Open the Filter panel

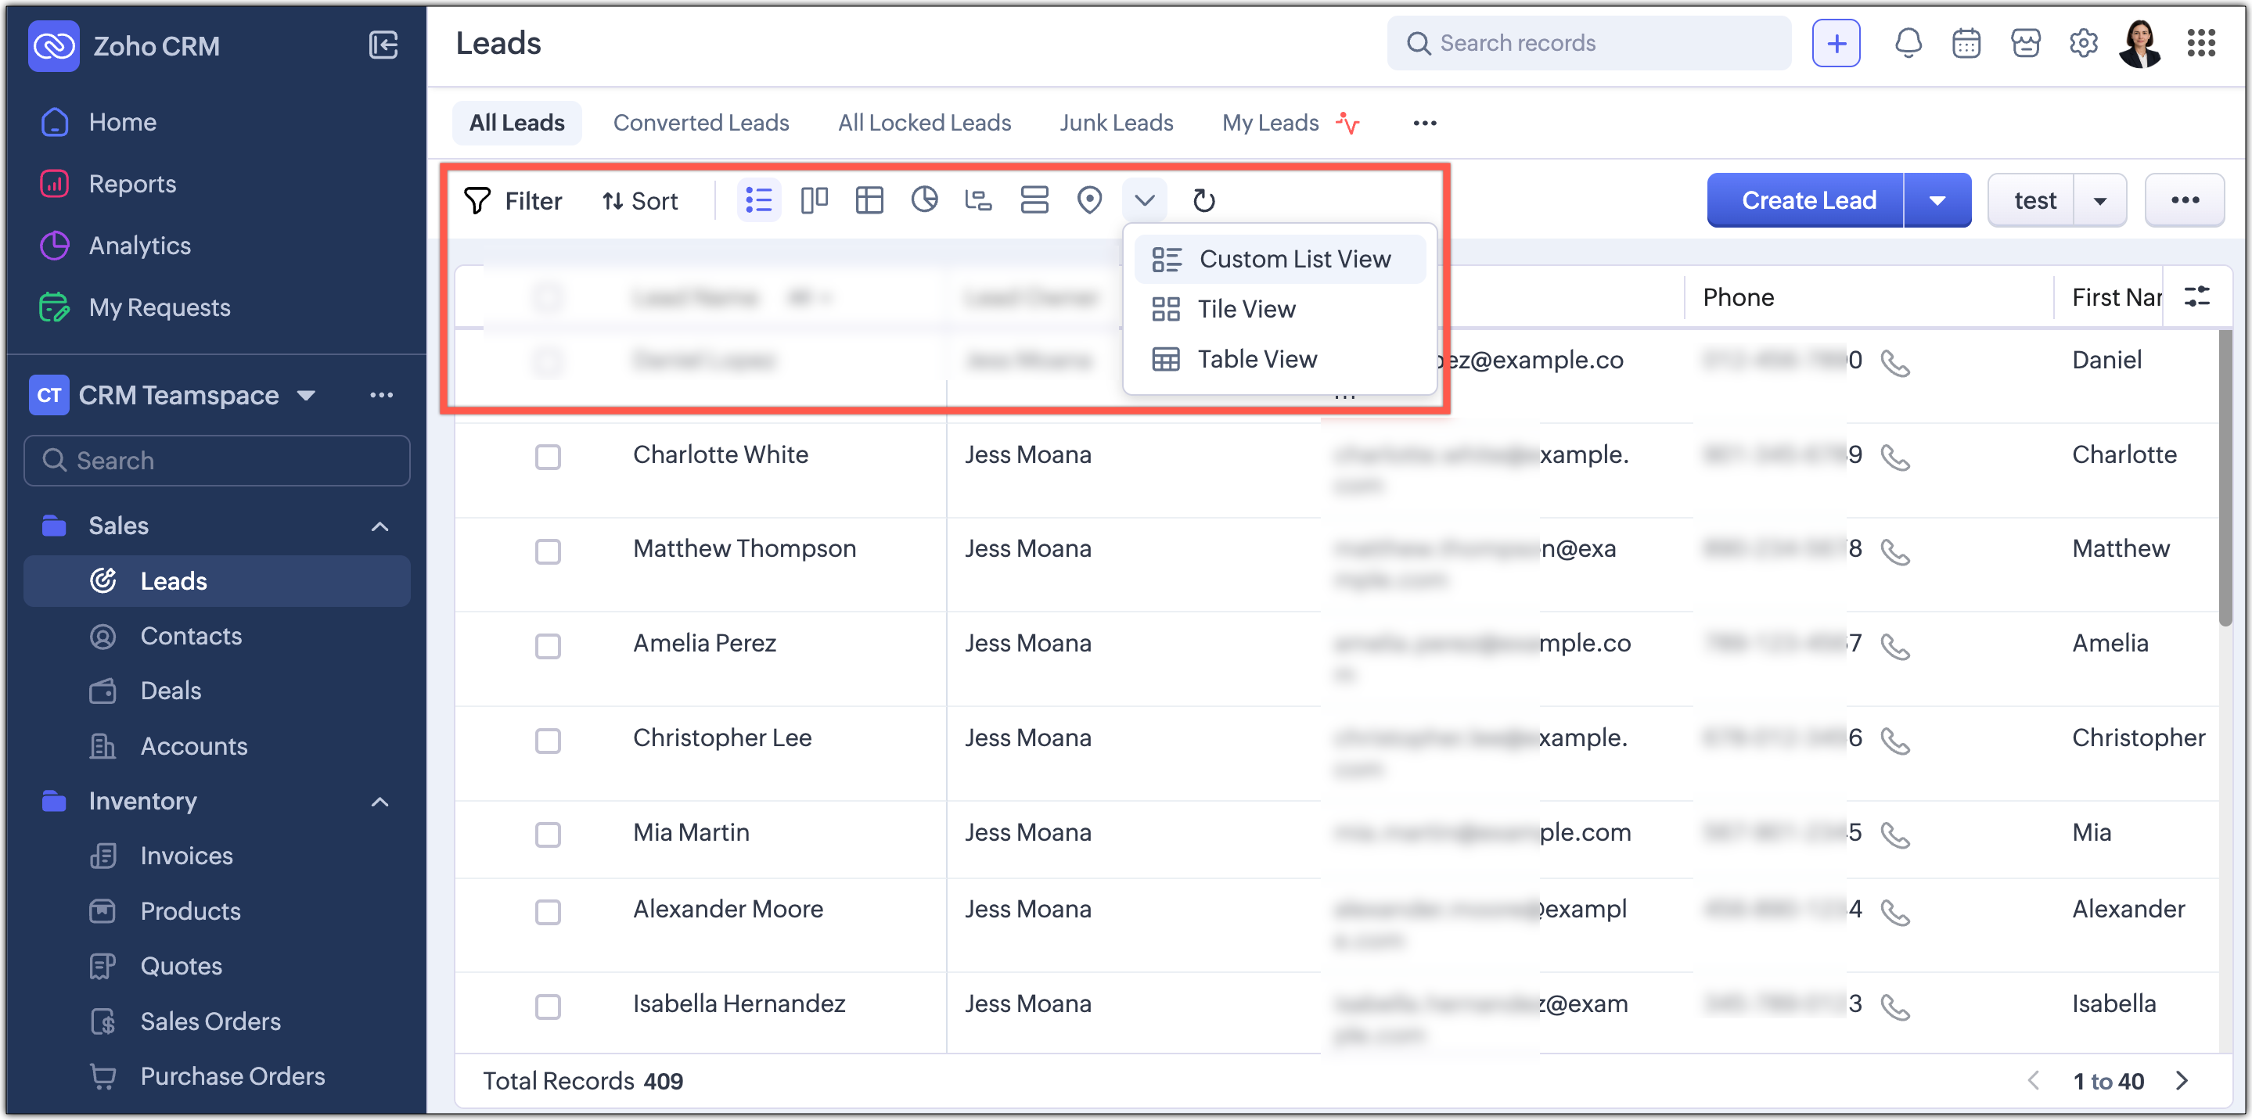pos(513,200)
